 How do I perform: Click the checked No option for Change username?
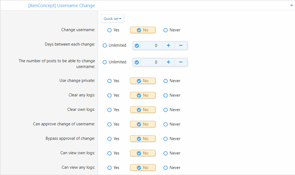[142, 30]
